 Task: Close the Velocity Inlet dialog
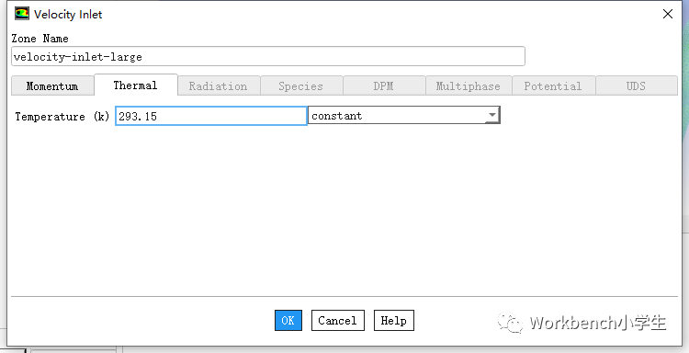pos(668,14)
